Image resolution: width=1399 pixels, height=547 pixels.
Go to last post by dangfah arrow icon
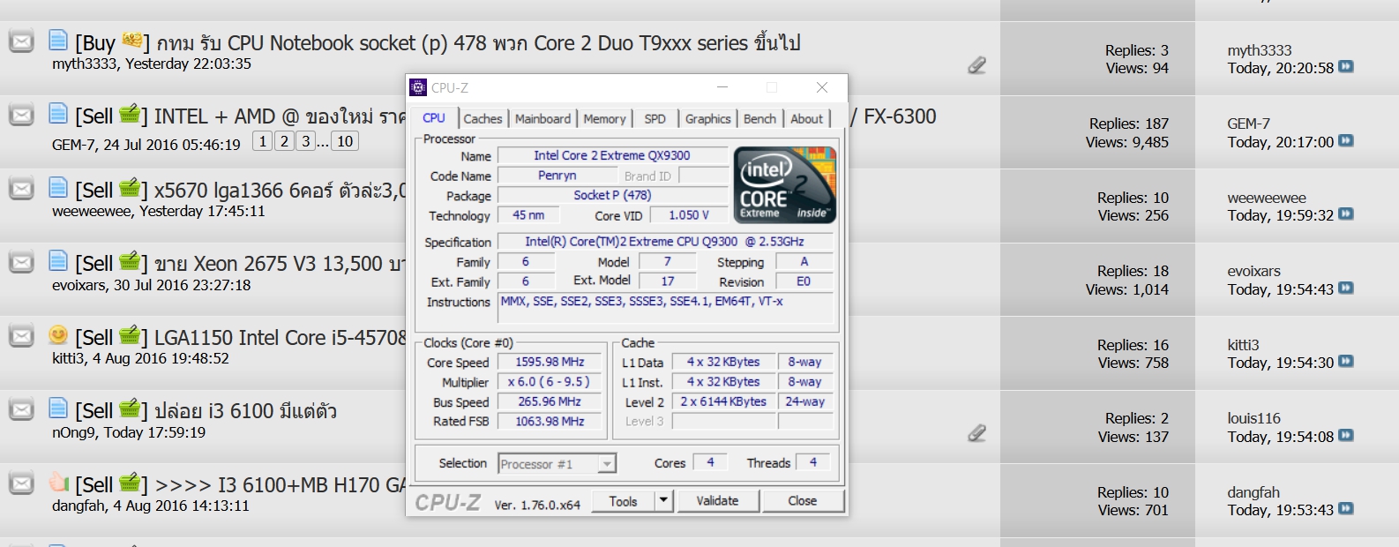(1346, 509)
